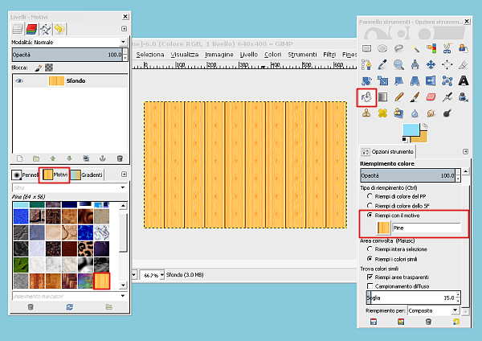482x341 pixels.
Task: Select the Blend gradient tool
Action: tap(382, 97)
